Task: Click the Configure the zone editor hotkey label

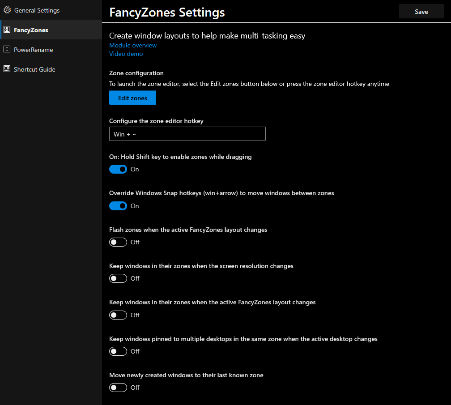Action: tap(156, 121)
